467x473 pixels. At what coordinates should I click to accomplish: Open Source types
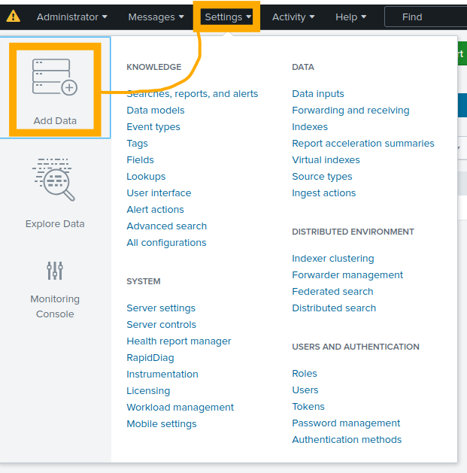[322, 177]
